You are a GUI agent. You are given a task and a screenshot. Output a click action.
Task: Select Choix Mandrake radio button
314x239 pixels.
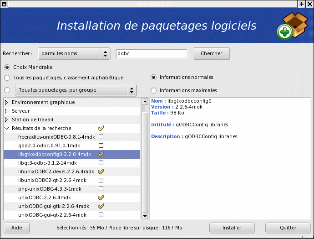[7, 67]
